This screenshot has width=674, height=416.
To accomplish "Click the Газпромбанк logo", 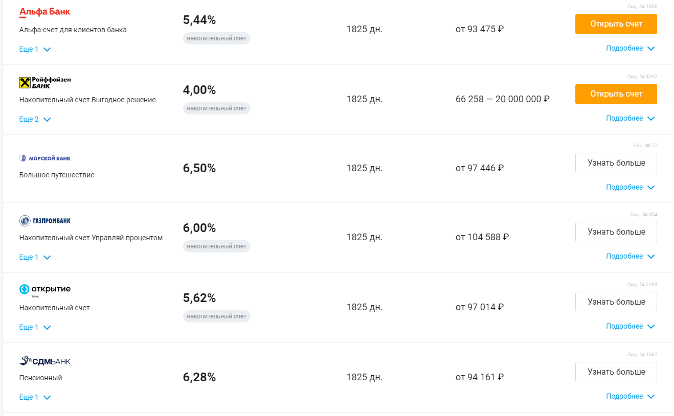I will pyautogui.click(x=45, y=221).
